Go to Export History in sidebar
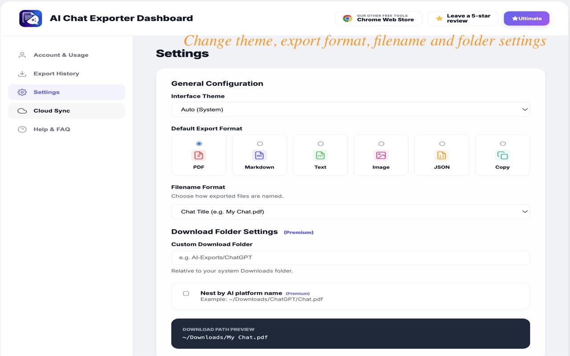This screenshot has width=570, height=356. (x=56, y=74)
